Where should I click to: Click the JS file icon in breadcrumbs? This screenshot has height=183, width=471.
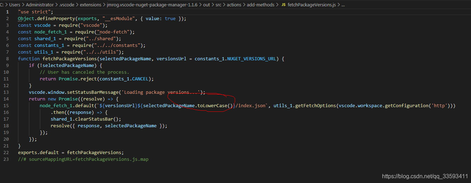(x=284, y=5)
